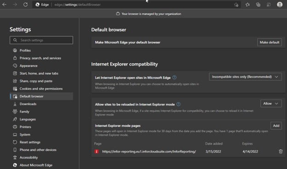The width and height of the screenshot is (287, 169).
Task: Click help icon beside Let Internet Explorer open sites
Action: pyautogui.click(x=174, y=77)
